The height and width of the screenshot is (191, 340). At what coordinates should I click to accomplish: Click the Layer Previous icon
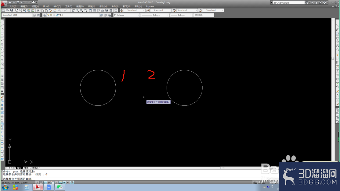pos(105,15)
